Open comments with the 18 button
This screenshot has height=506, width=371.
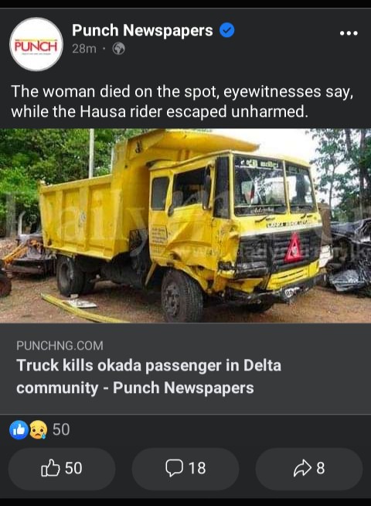pyautogui.click(x=185, y=469)
